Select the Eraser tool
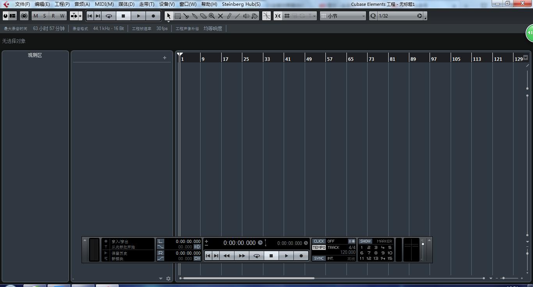 click(203, 16)
